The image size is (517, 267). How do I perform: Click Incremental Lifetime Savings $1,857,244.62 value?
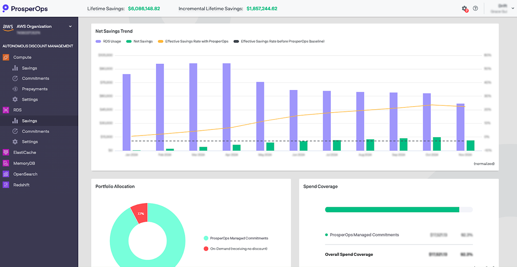(x=262, y=9)
